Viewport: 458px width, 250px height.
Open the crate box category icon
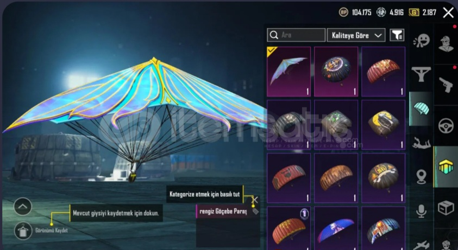[446, 208]
